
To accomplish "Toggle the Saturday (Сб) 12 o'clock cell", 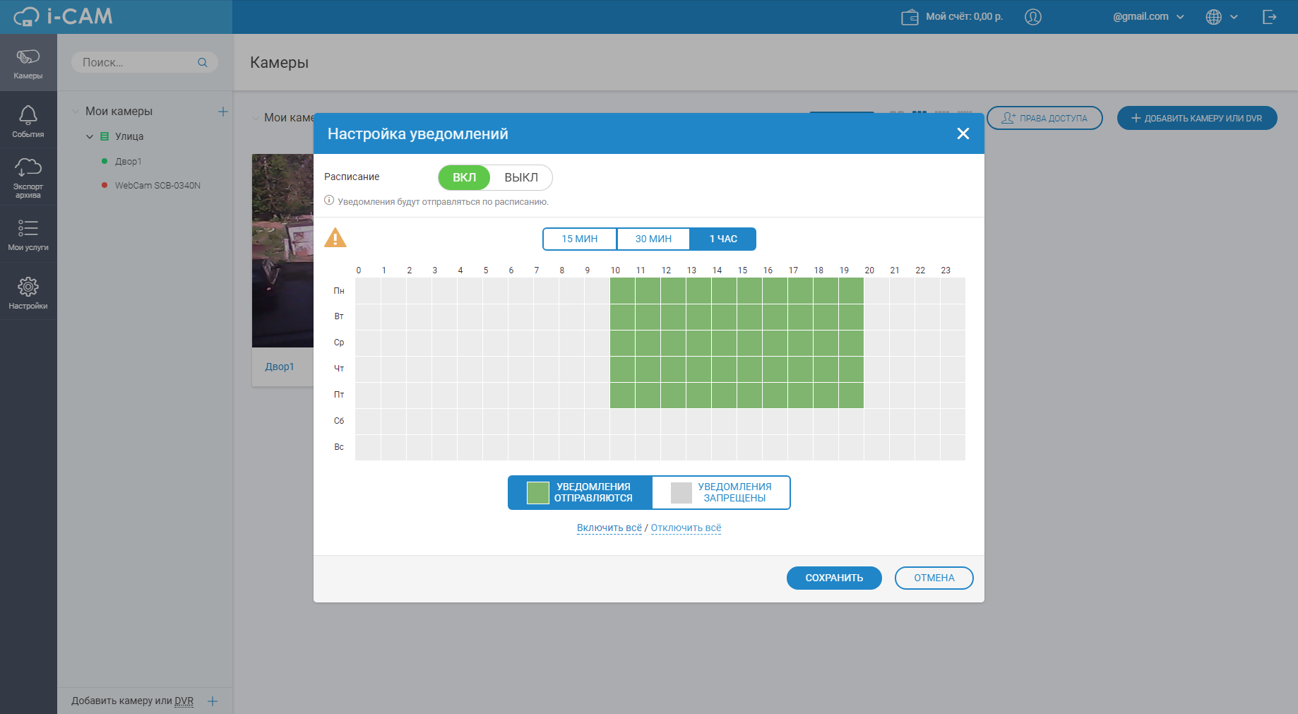I will (673, 422).
